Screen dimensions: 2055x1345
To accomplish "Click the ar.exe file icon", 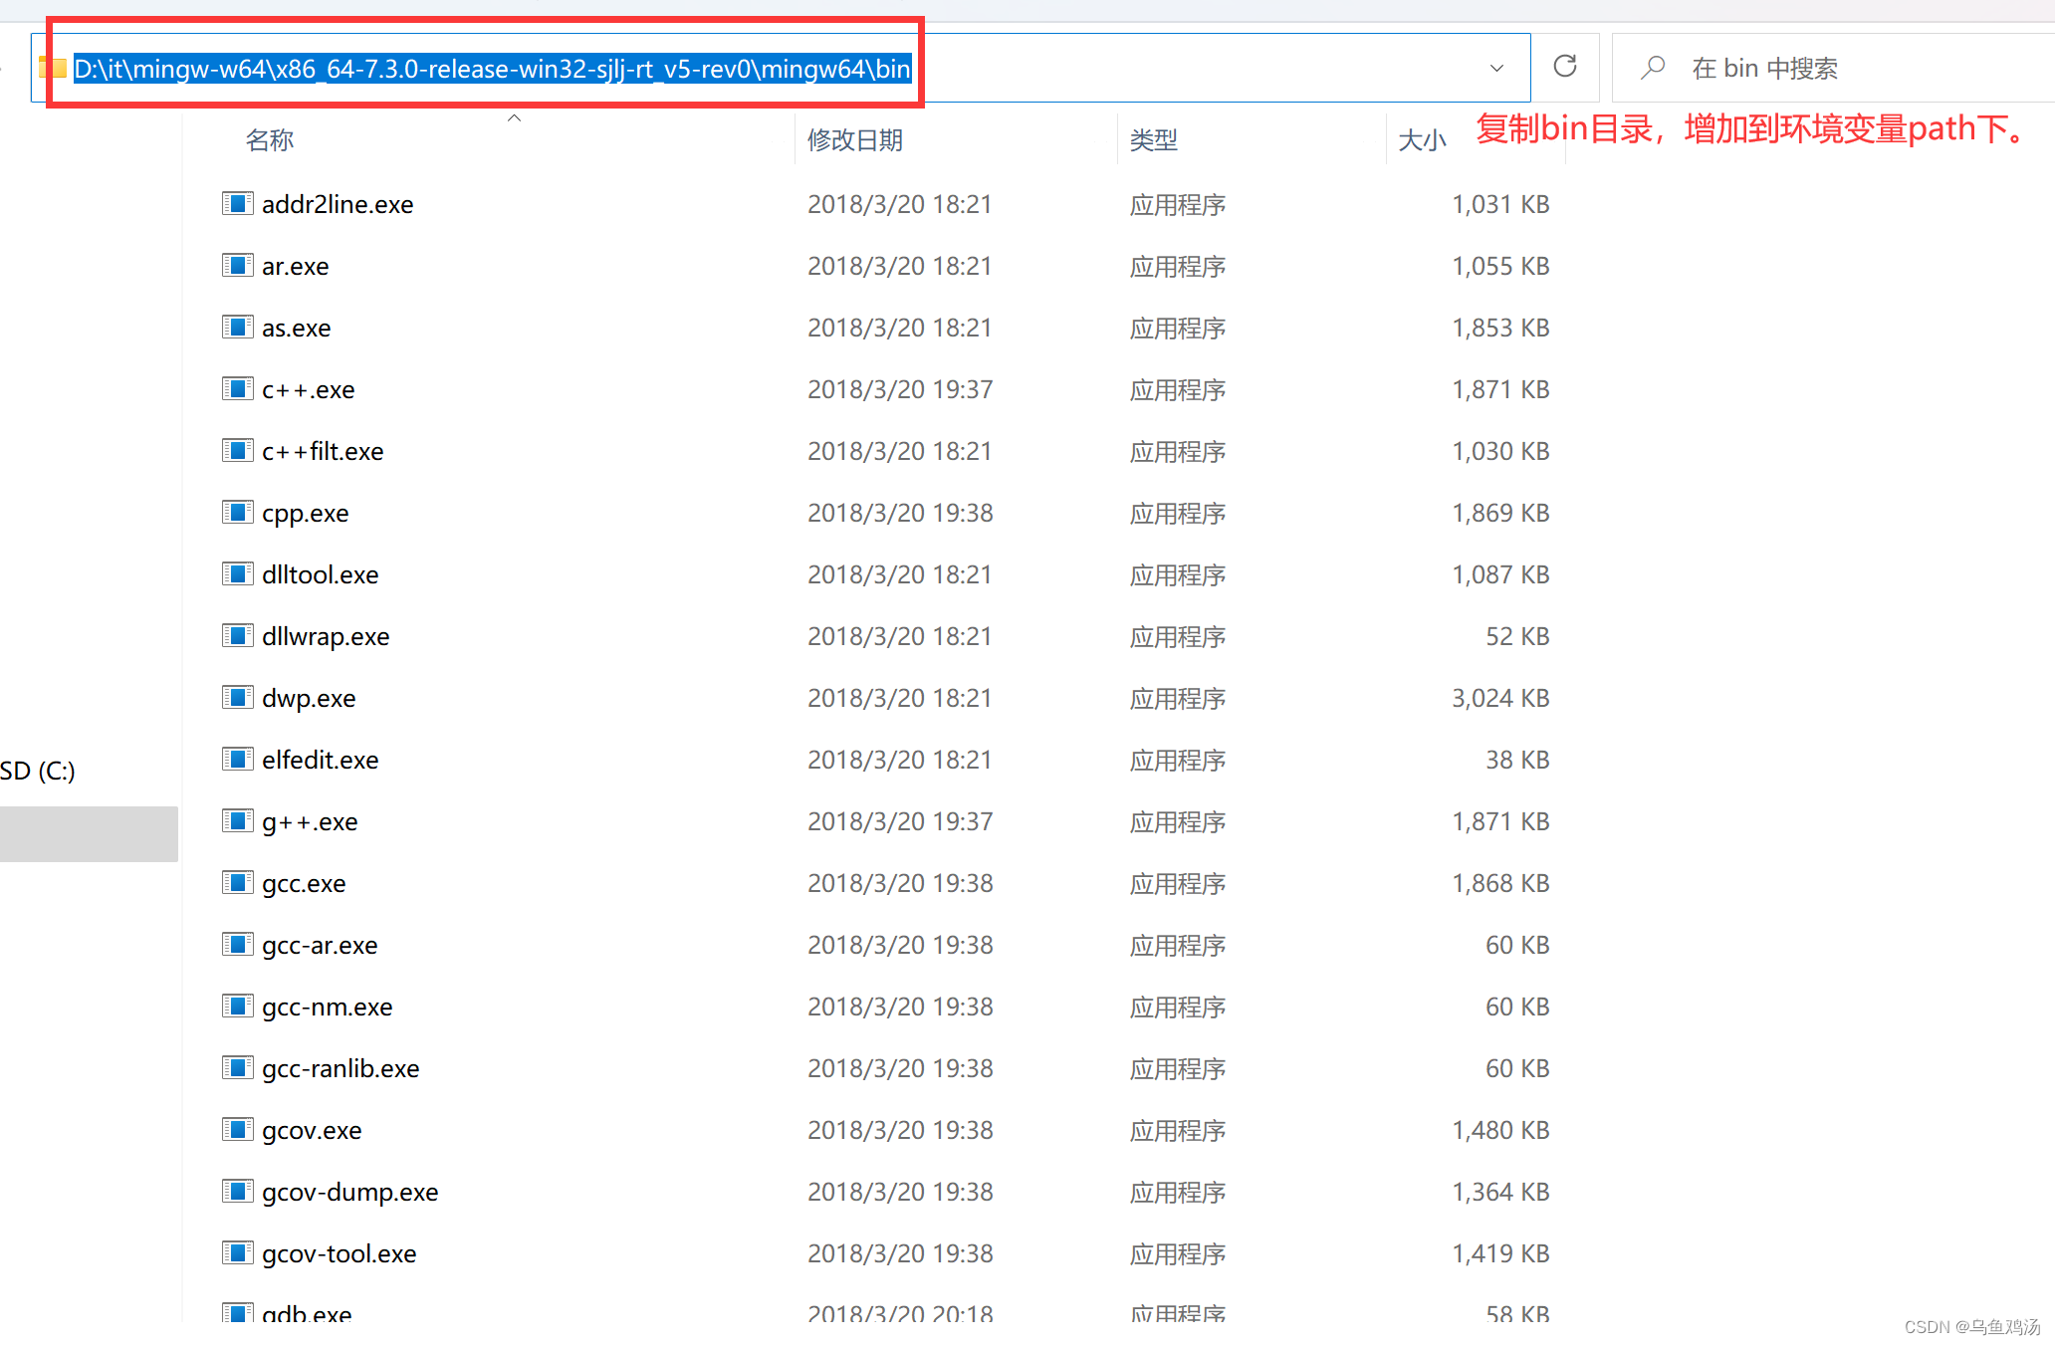I will point(237,265).
